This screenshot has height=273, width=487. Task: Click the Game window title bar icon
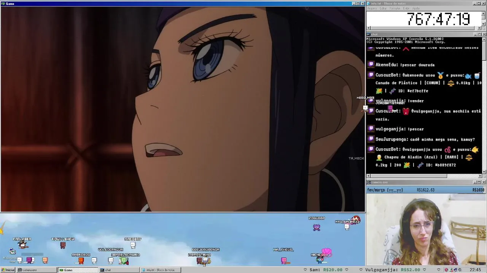click(x=3, y=4)
